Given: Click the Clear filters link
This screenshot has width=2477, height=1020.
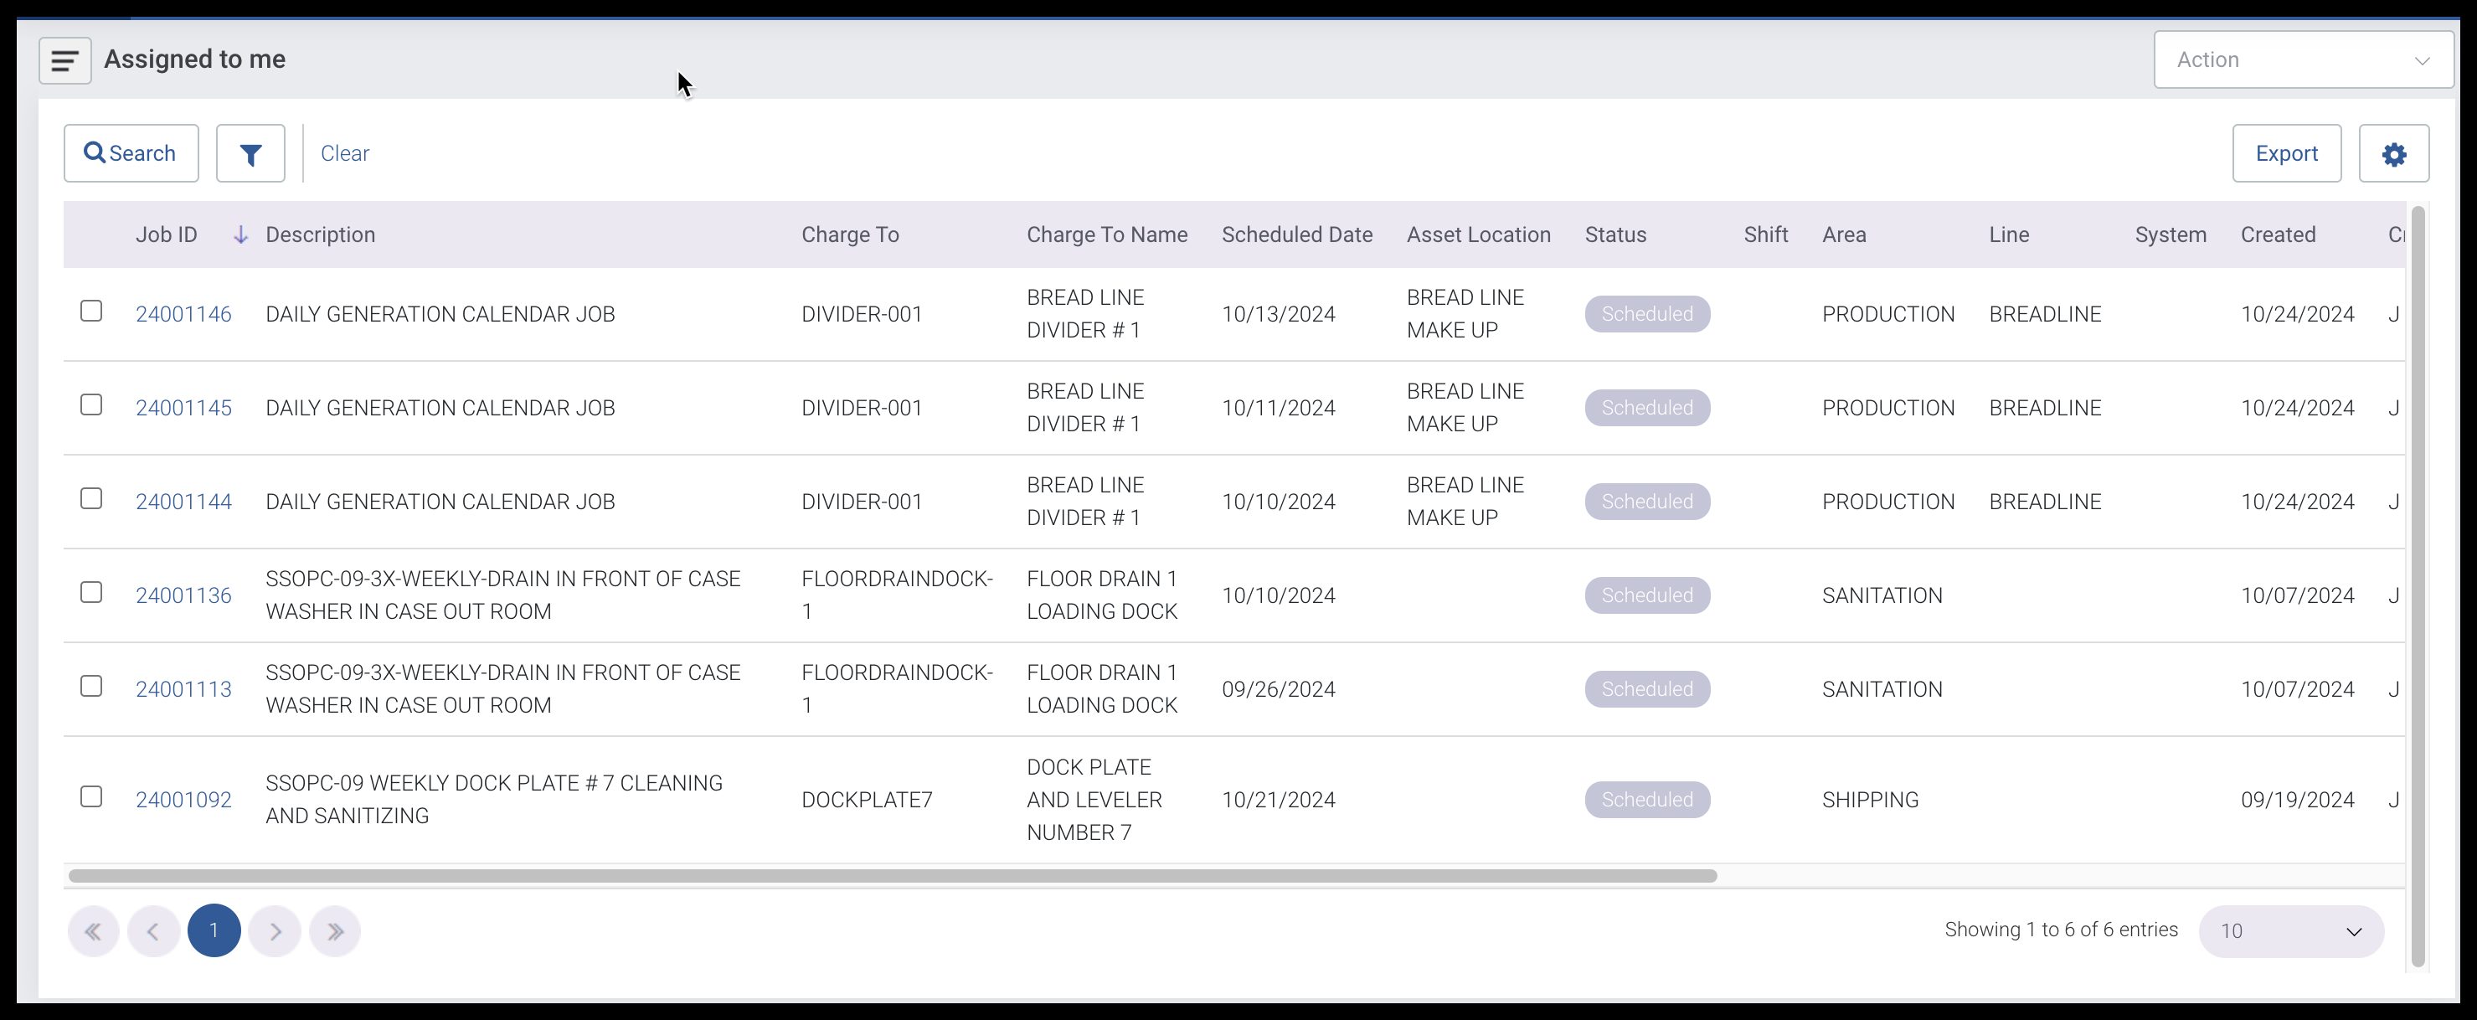Looking at the screenshot, I should pos(344,154).
